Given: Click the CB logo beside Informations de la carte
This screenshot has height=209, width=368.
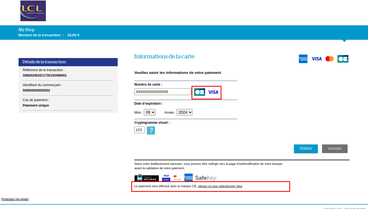Looking at the screenshot, I should coord(343,59).
